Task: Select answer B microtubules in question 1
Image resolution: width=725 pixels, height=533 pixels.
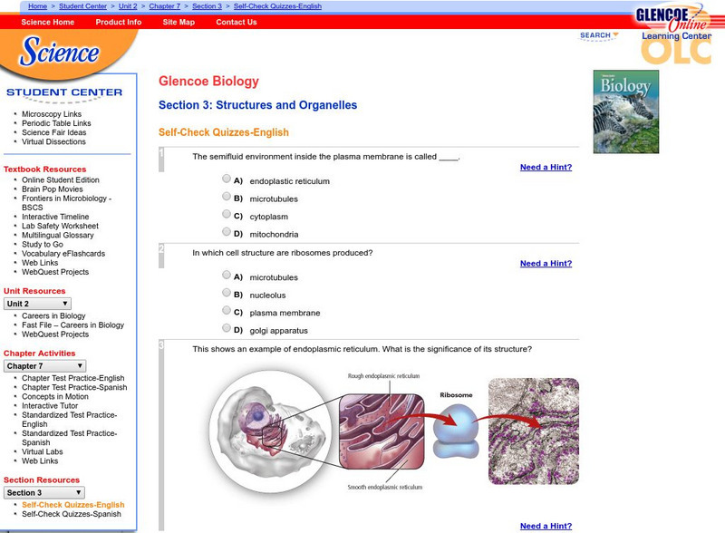Action: 226,196
